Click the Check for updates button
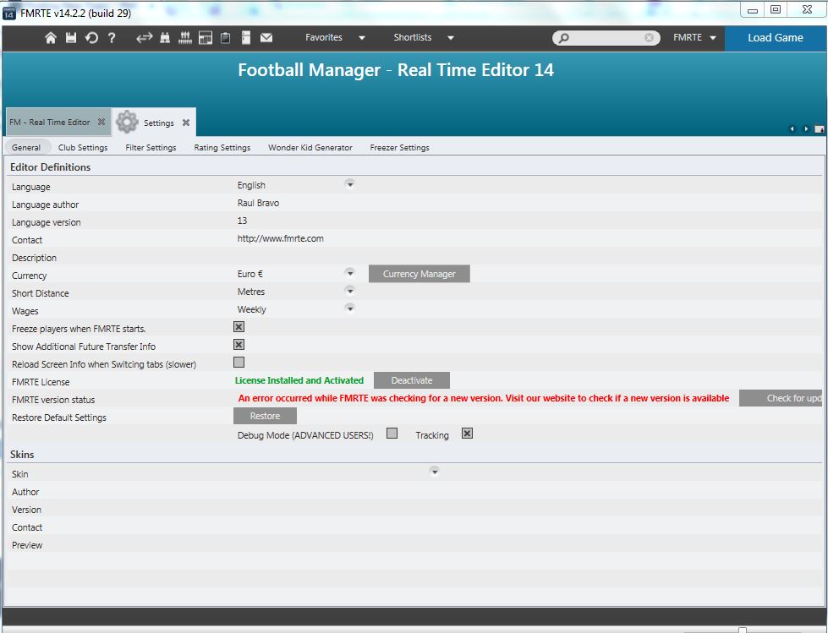 (781, 398)
